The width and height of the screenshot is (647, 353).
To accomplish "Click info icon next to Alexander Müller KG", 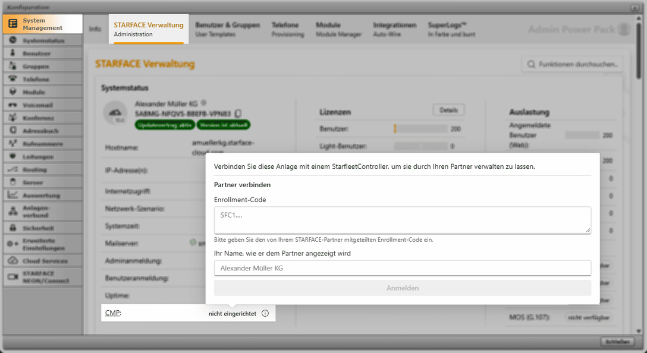I will tap(203, 103).
